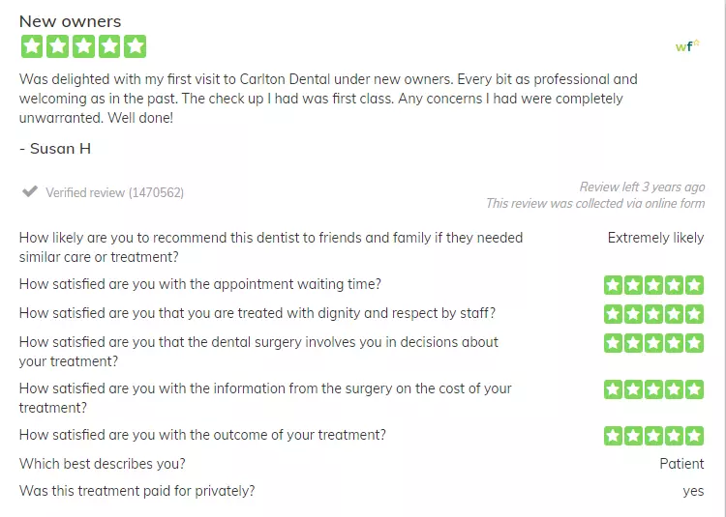Click "Review left 3 years ago" text

point(642,187)
